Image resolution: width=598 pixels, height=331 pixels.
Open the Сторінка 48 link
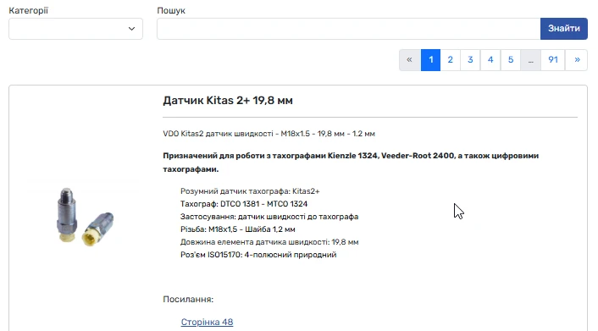(x=207, y=322)
